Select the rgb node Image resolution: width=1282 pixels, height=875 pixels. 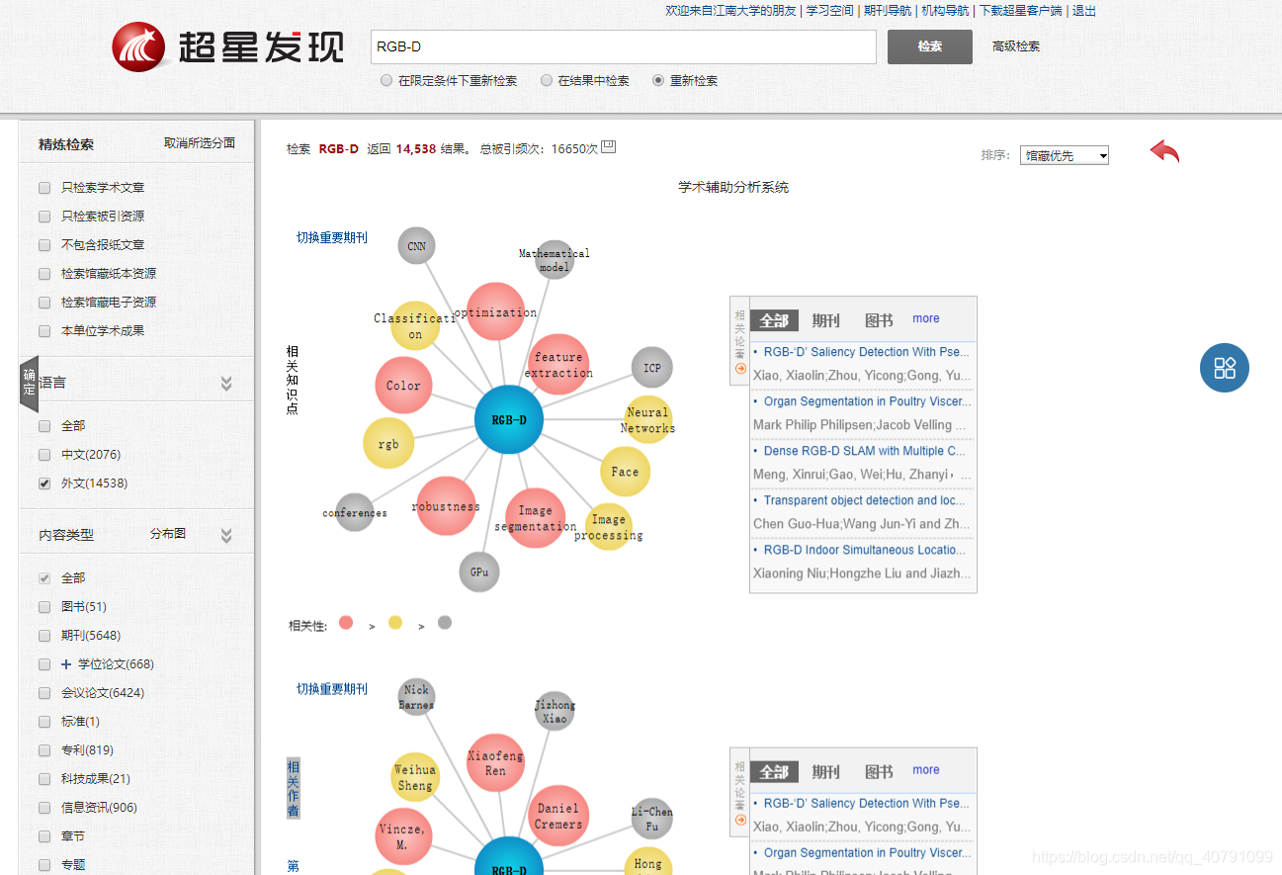pyautogui.click(x=388, y=444)
